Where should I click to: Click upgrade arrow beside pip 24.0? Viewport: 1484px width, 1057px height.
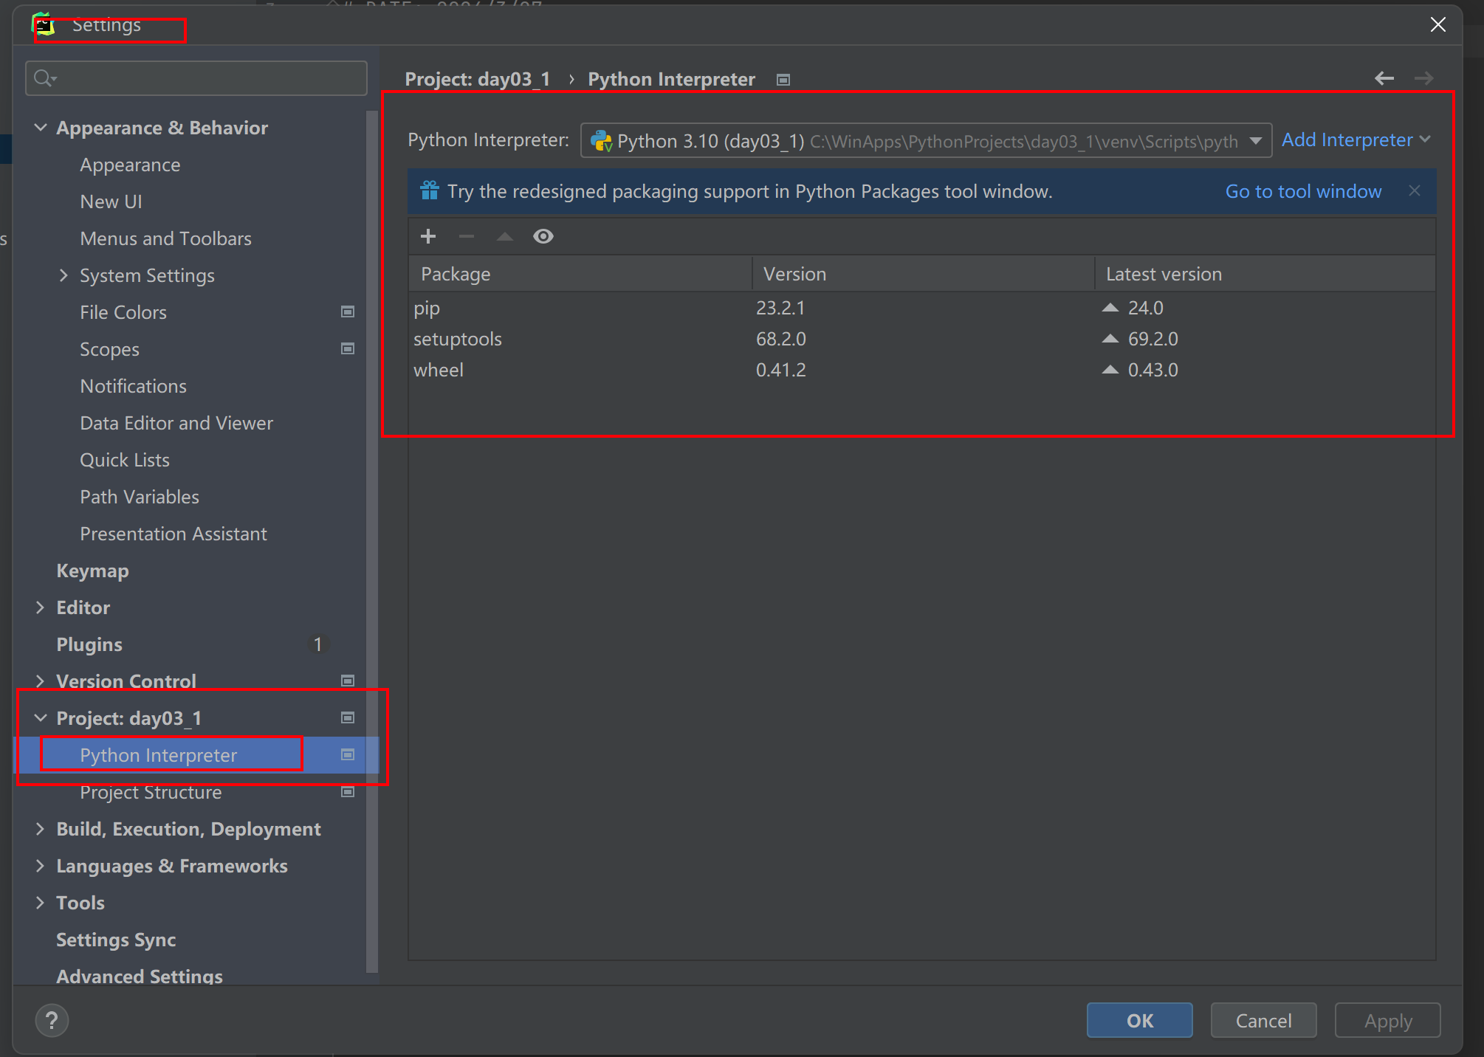[1110, 308]
